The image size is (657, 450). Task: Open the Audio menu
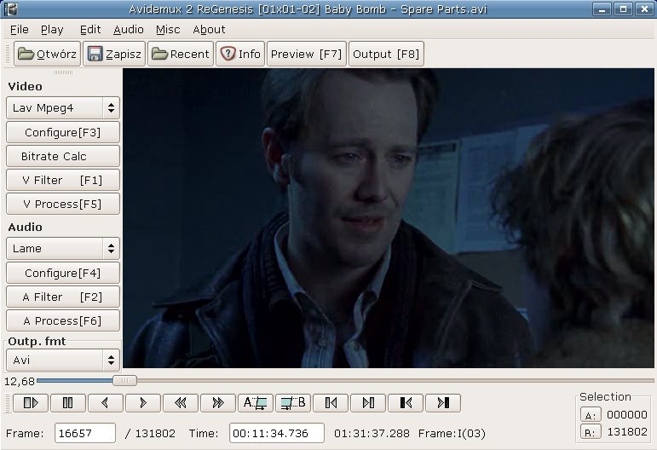[128, 30]
